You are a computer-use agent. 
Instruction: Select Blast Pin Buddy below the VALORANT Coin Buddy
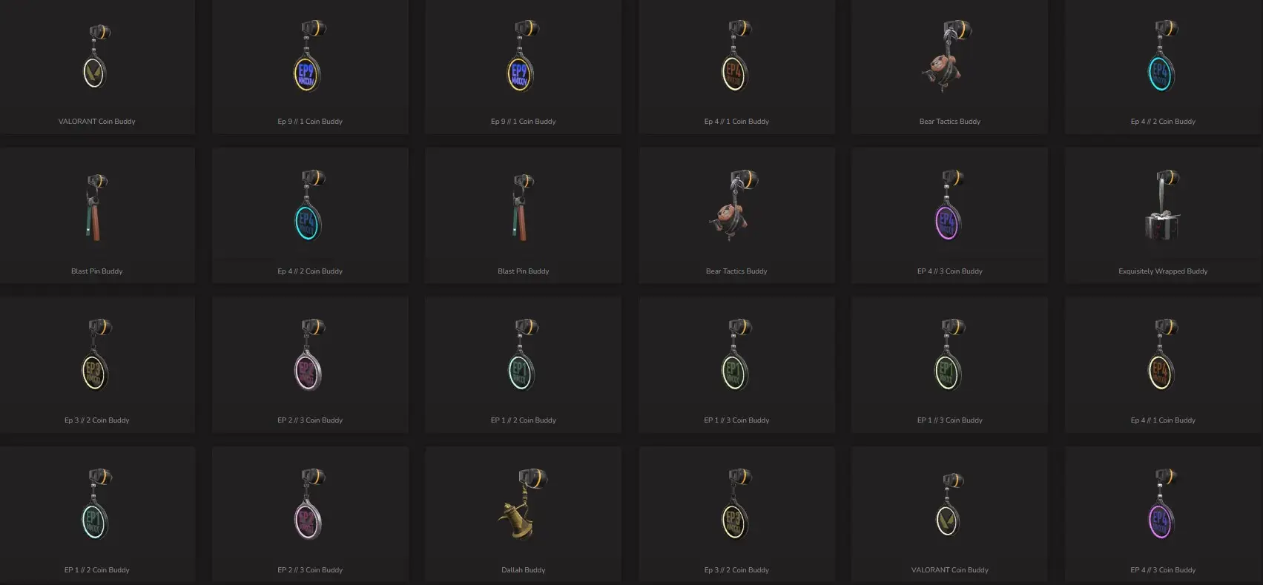tap(96, 215)
